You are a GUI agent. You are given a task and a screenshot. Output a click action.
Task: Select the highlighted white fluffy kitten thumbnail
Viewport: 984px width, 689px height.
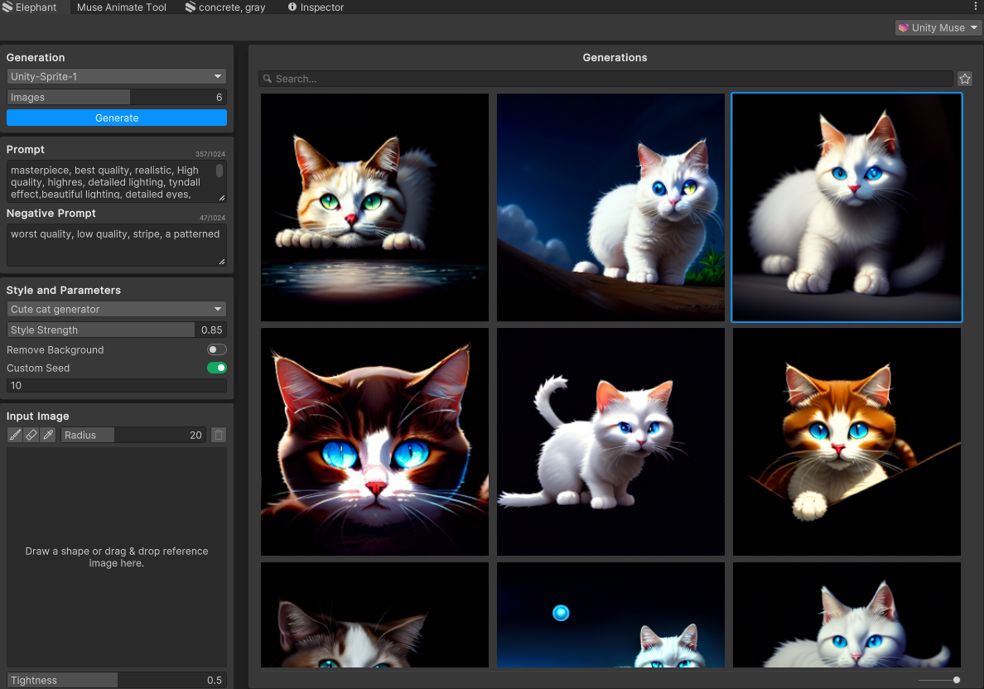click(847, 207)
